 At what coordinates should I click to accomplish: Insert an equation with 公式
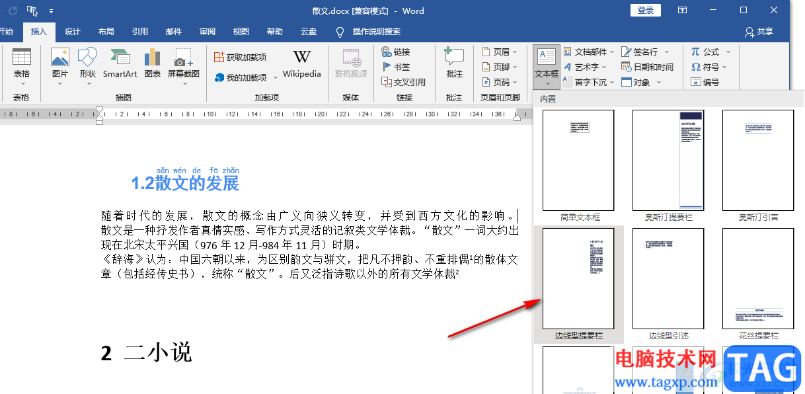pos(711,52)
